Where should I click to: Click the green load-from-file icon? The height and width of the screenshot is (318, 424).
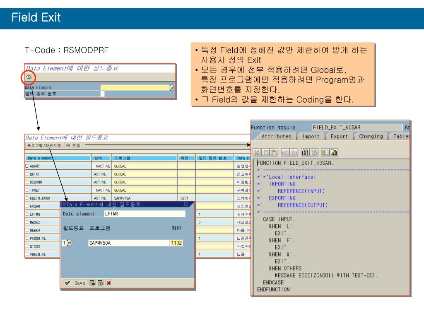pyautogui.click(x=325, y=152)
